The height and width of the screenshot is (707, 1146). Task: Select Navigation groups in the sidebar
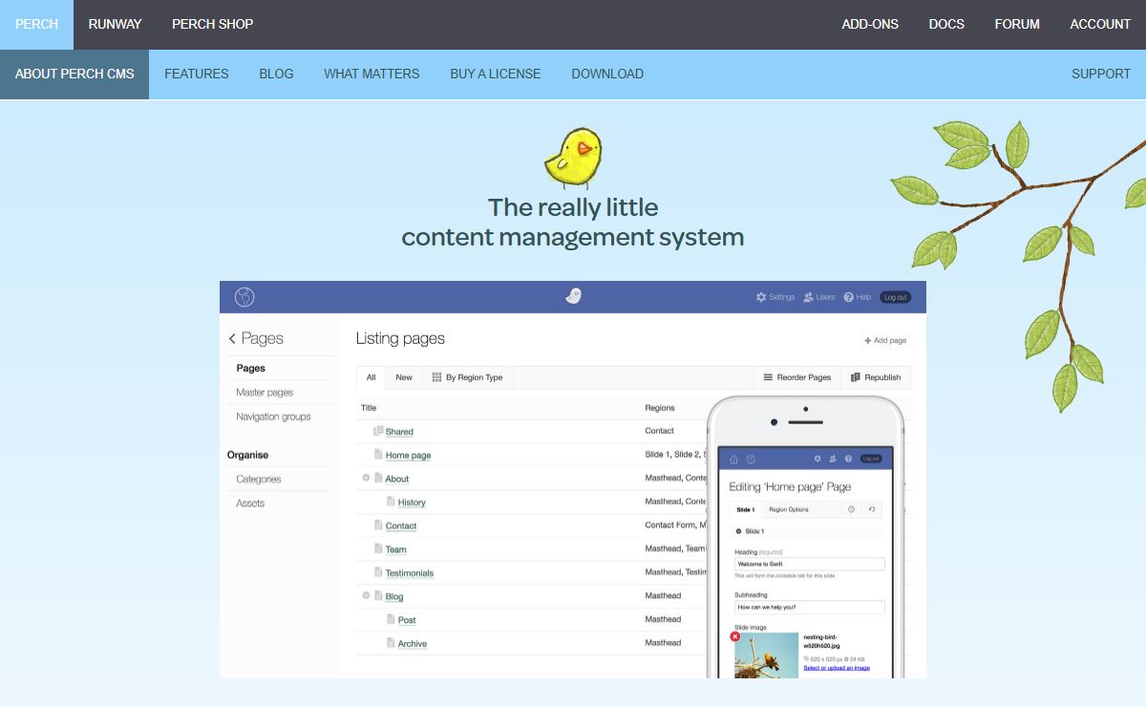[x=273, y=417]
